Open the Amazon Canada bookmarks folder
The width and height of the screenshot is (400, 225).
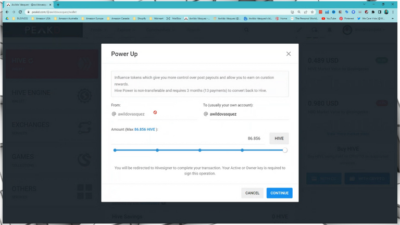[118, 18]
